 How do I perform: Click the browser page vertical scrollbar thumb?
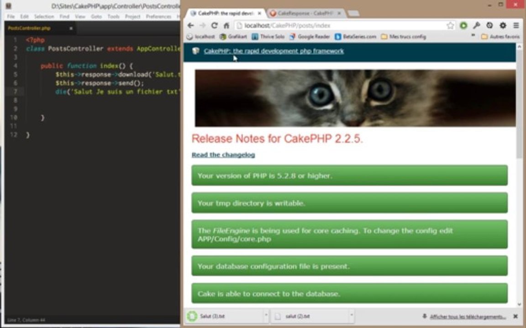pos(520,104)
